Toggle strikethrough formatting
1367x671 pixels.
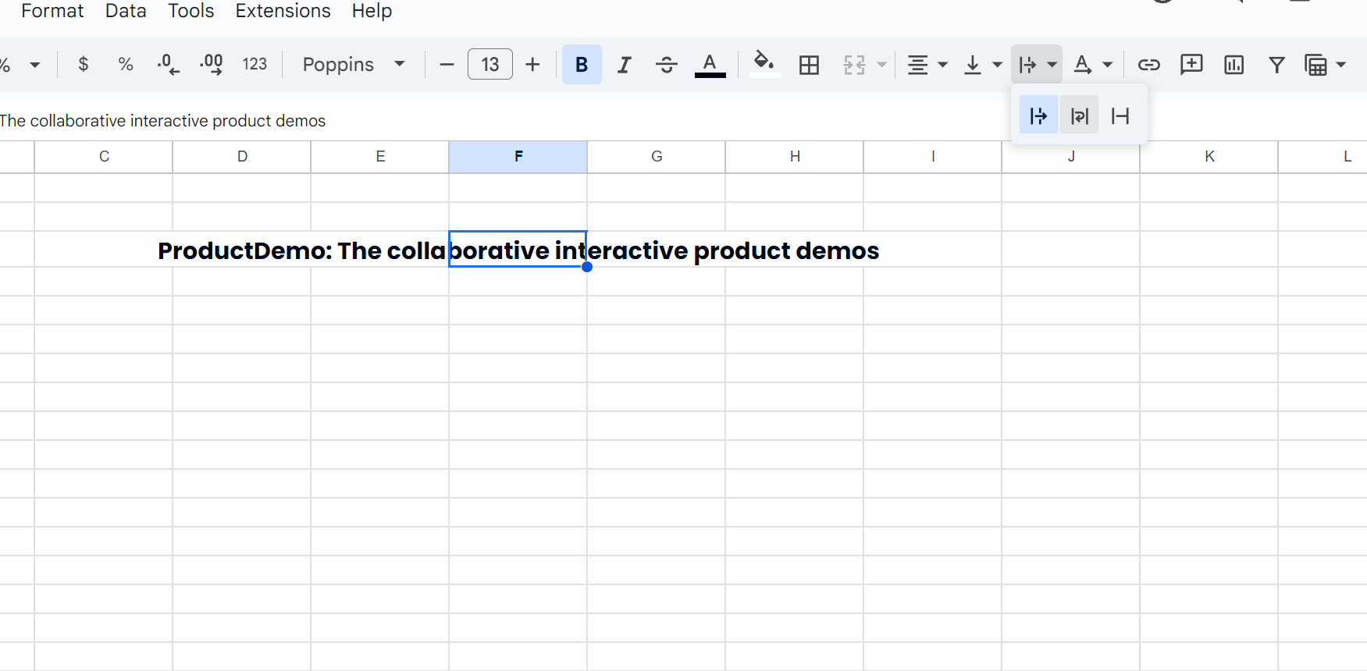click(667, 65)
